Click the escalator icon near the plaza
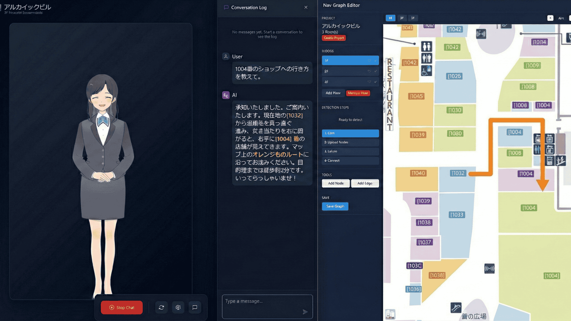 coord(456,307)
